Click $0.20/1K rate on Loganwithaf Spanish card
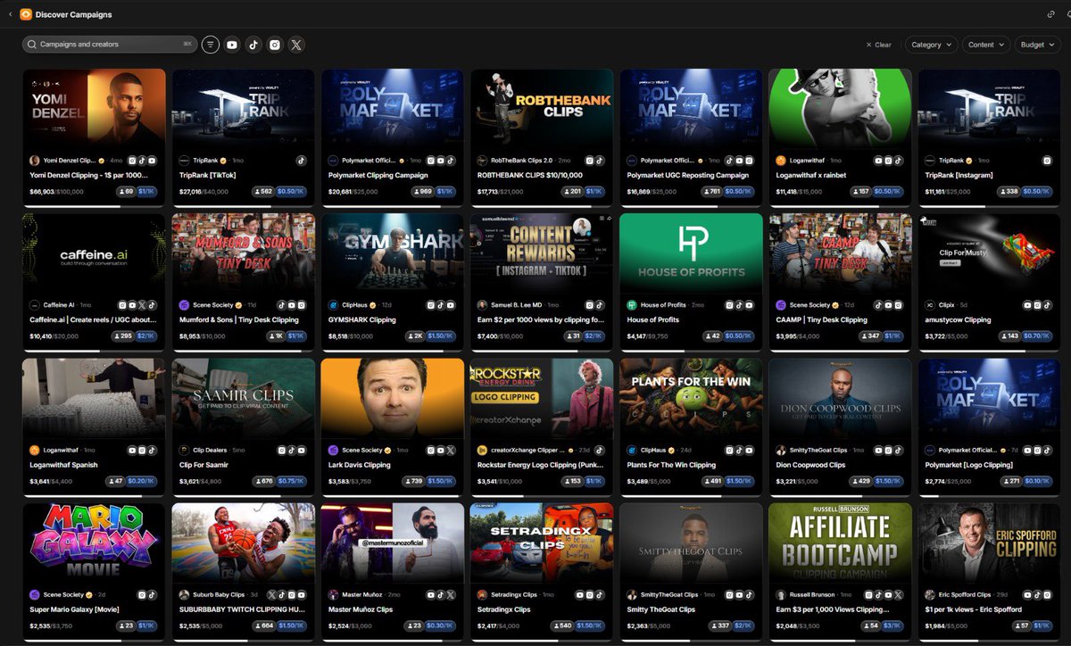Image resolution: width=1071 pixels, height=646 pixels. pyautogui.click(x=143, y=481)
